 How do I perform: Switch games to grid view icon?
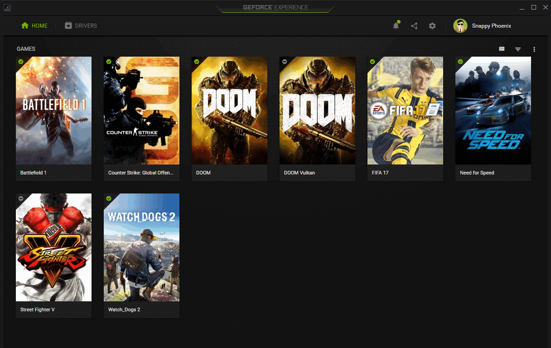coord(502,49)
